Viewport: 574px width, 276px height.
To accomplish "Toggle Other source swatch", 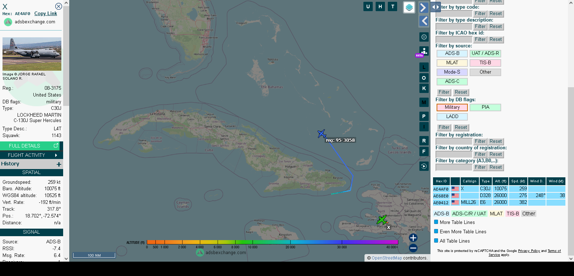I will 485,72.
